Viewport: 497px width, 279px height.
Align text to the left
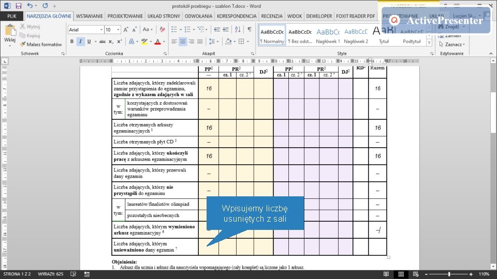[174, 41]
